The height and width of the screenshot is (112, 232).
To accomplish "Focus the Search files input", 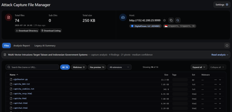I will pos(32,67).
